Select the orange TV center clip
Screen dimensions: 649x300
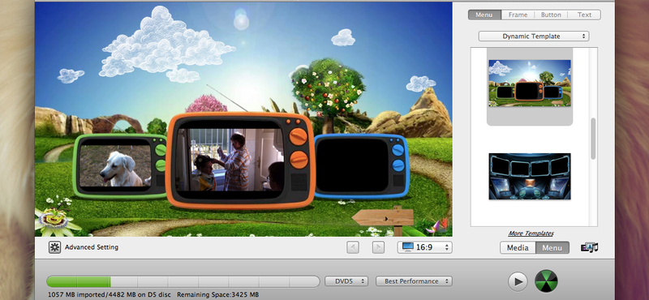tap(240, 161)
